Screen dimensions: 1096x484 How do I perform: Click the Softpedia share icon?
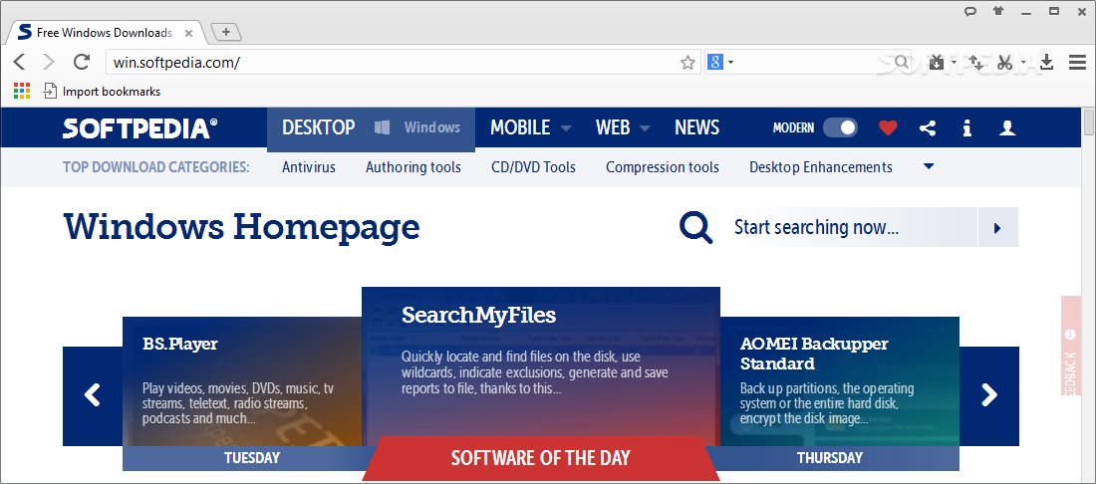click(x=928, y=127)
